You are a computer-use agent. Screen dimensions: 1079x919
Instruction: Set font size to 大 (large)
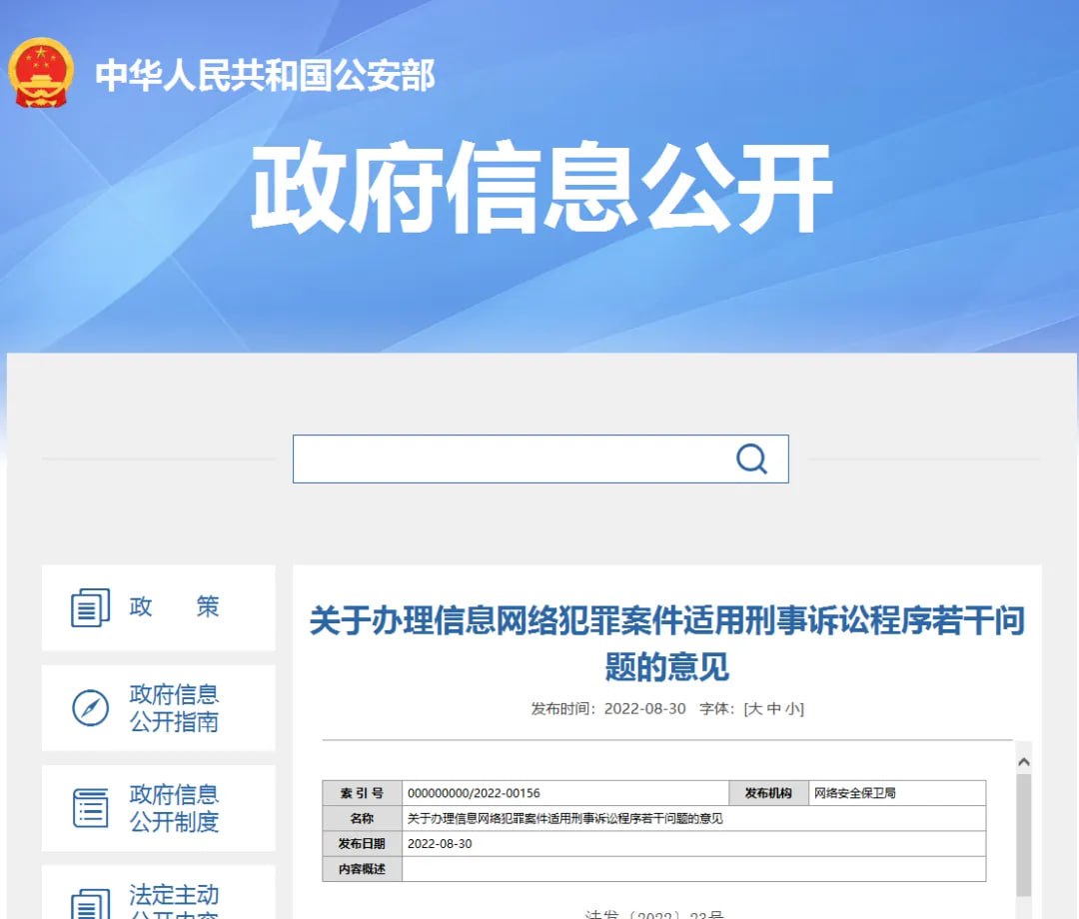click(755, 709)
